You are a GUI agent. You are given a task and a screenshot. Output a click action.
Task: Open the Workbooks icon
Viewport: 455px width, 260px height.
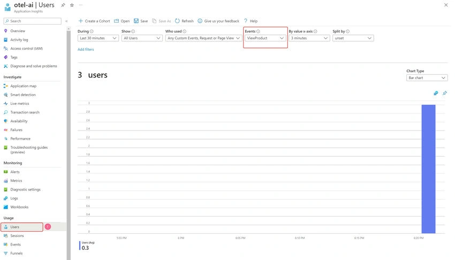[5, 207]
